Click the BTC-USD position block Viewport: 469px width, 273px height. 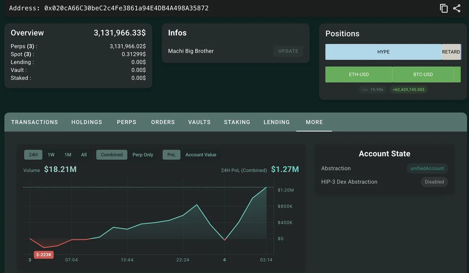pos(423,74)
